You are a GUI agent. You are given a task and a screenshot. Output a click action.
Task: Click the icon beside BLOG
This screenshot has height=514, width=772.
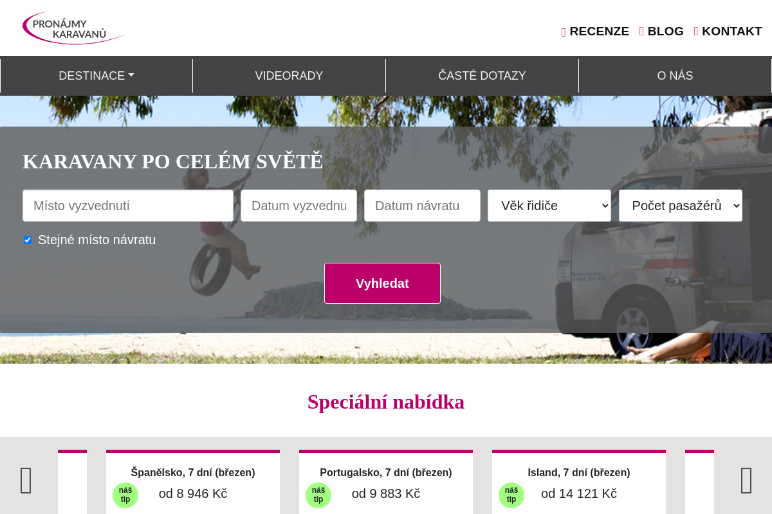[x=641, y=31]
